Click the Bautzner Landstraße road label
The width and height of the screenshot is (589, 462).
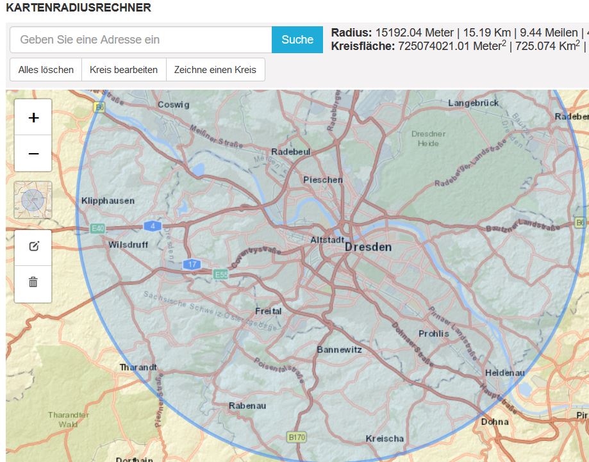522,225
